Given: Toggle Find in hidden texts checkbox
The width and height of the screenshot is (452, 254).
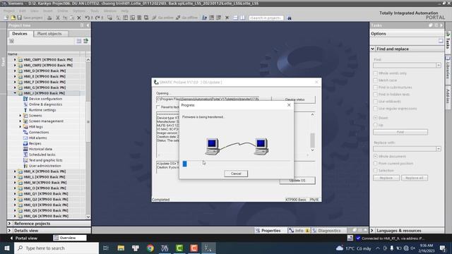Looking at the screenshot, I should [375, 95].
